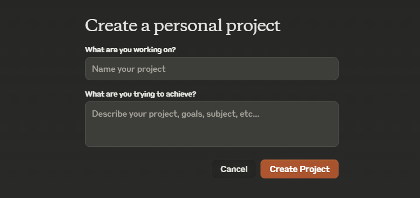This screenshot has width=420, height=198.
Task: Click the 'Name your project' input field
Action: click(x=212, y=69)
